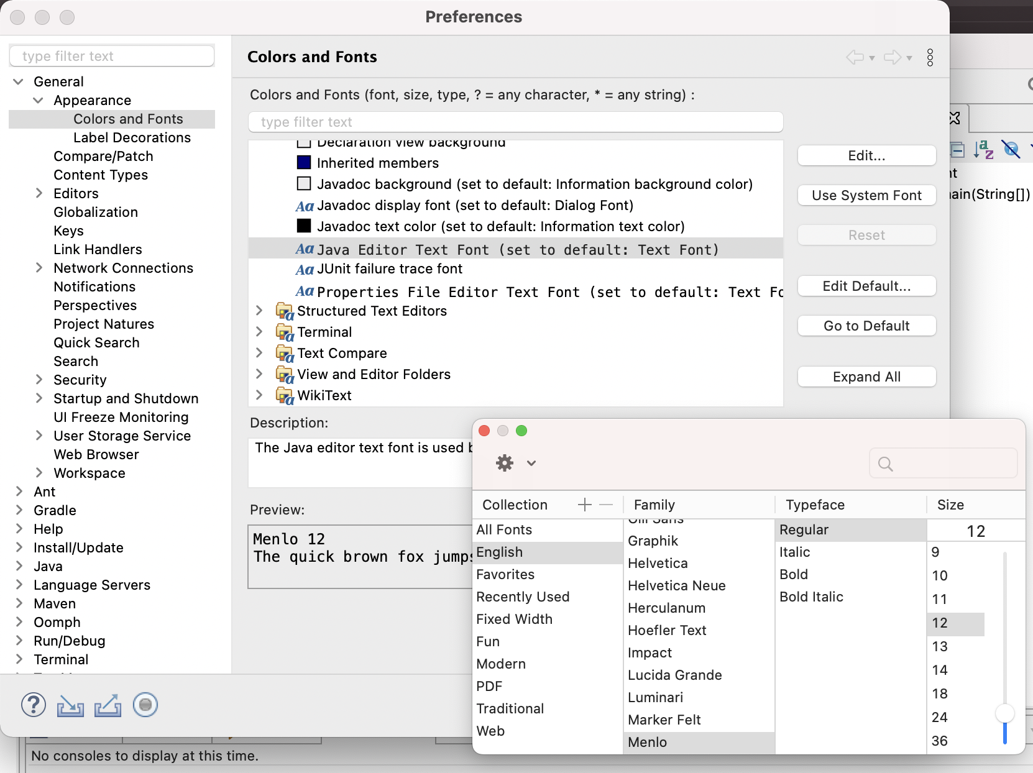Screen dimensions: 1033x773
Task: Uncheck the Inherited members checkbox
Action: pyautogui.click(x=304, y=162)
